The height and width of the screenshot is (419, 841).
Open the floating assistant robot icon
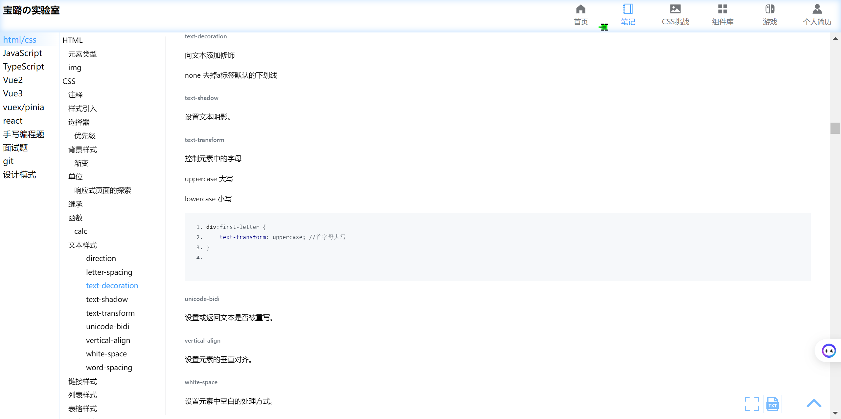pyautogui.click(x=829, y=351)
